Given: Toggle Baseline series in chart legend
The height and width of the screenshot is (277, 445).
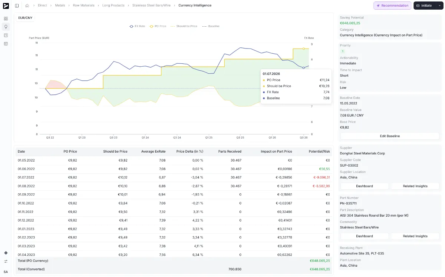Looking at the screenshot, I should (211, 26).
